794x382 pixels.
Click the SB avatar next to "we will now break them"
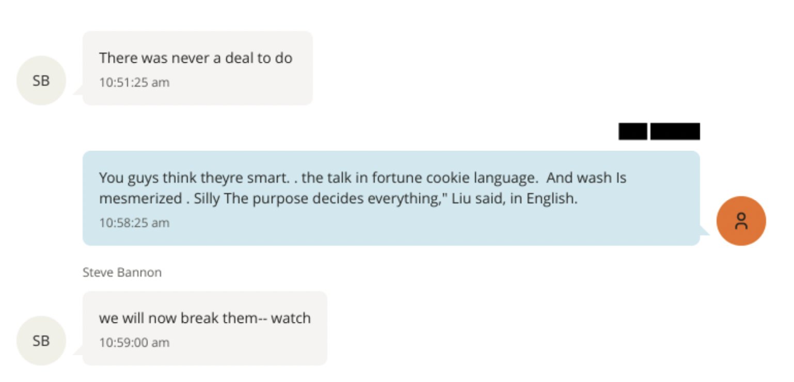[x=41, y=341]
